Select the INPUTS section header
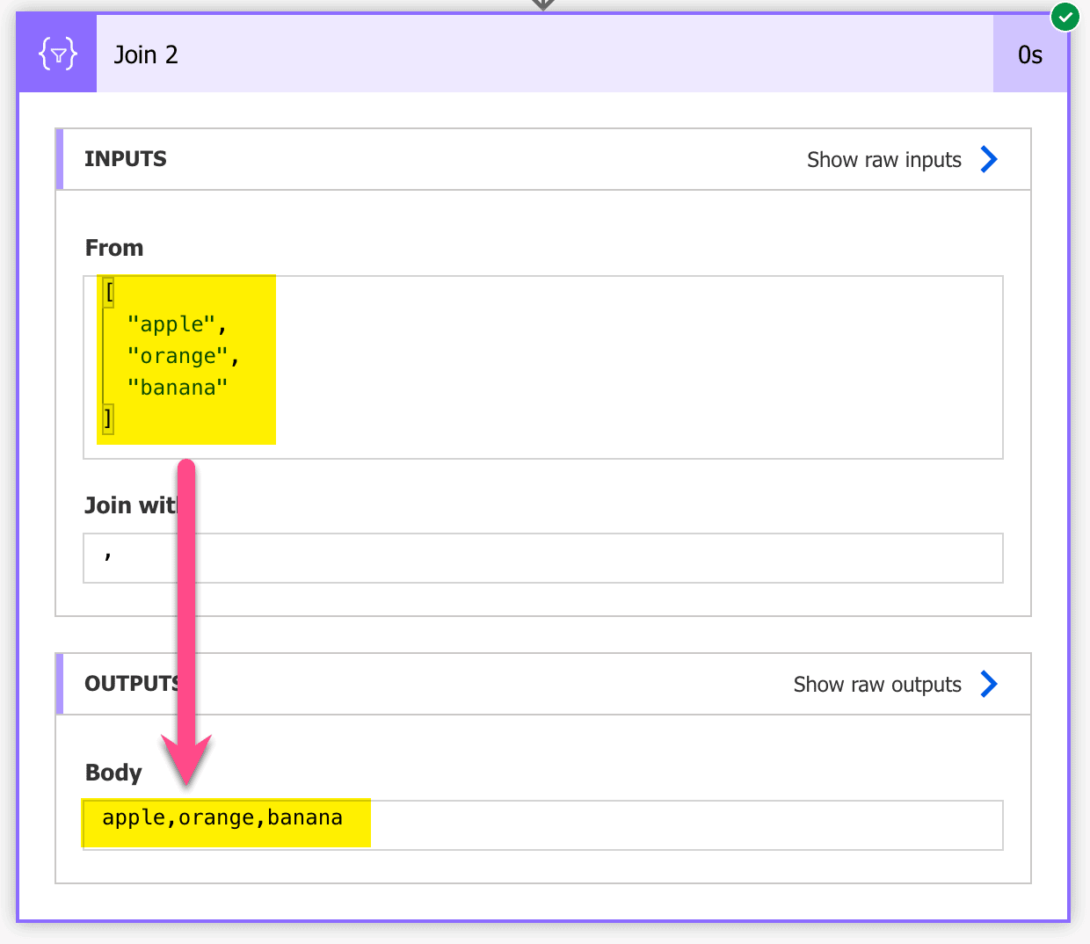1090x944 pixels. tap(125, 159)
